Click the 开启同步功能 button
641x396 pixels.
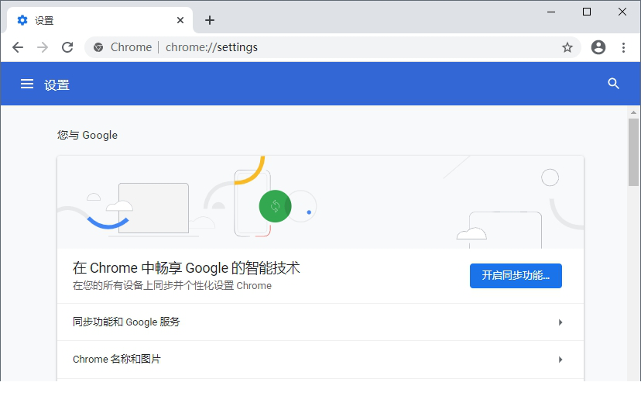coord(516,276)
